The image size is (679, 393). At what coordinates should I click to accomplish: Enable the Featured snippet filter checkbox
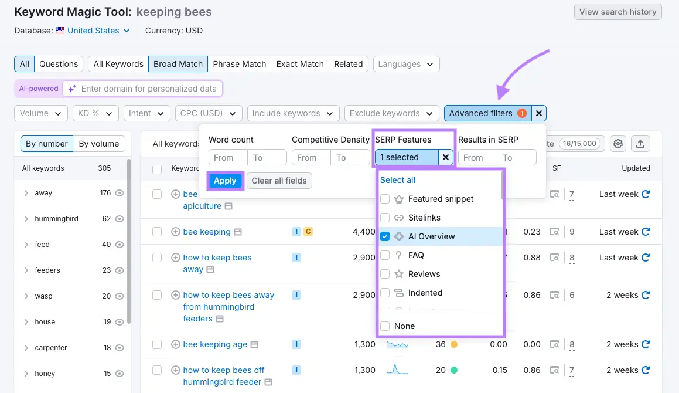coord(384,199)
